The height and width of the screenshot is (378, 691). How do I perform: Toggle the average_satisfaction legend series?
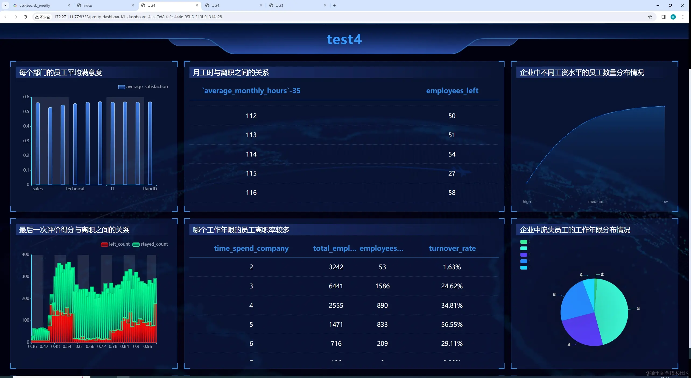pyautogui.click(x=122, y=87)
